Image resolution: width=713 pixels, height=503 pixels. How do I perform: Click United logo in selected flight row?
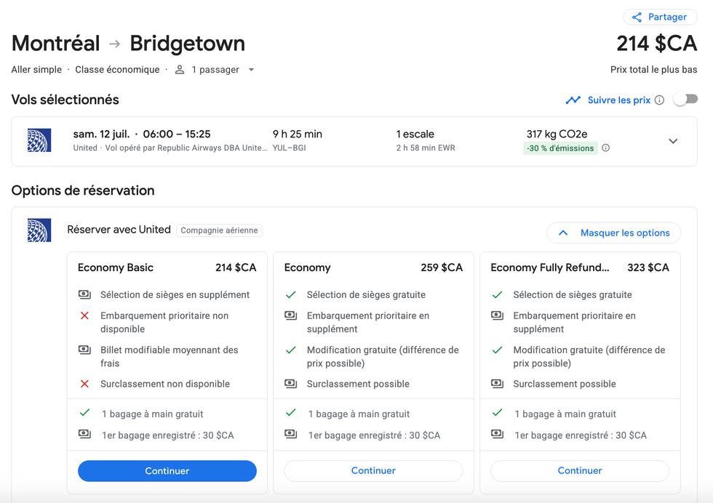pos(39,140)
